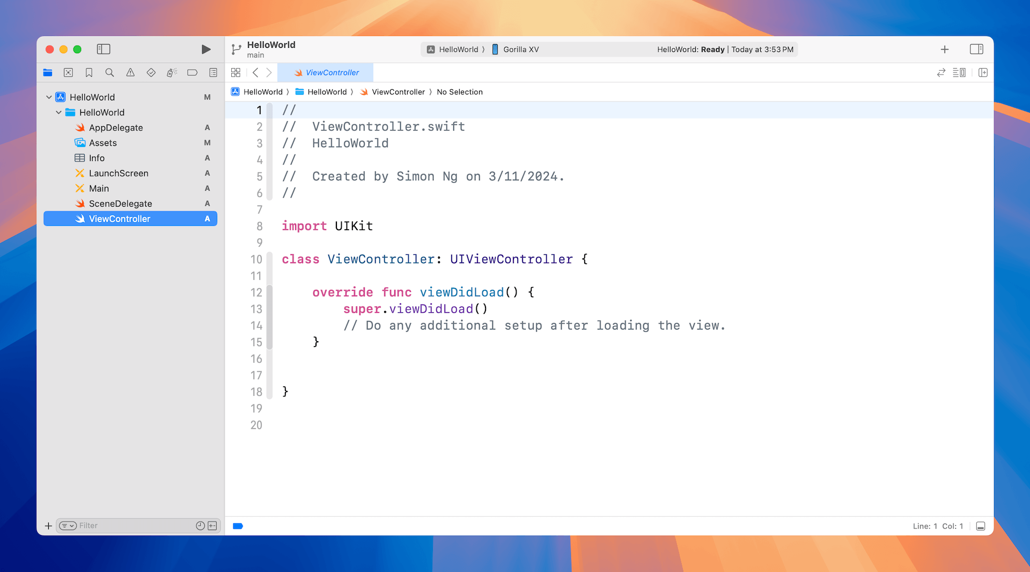Open the Test navigator

tap(151, 72)
